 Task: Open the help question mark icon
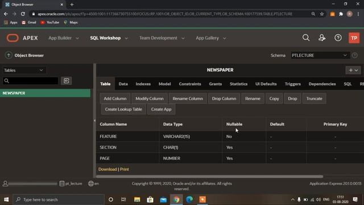coord(338,38)
